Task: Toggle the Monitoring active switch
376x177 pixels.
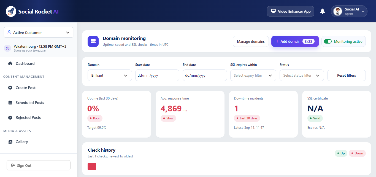Action: point(328,41)
